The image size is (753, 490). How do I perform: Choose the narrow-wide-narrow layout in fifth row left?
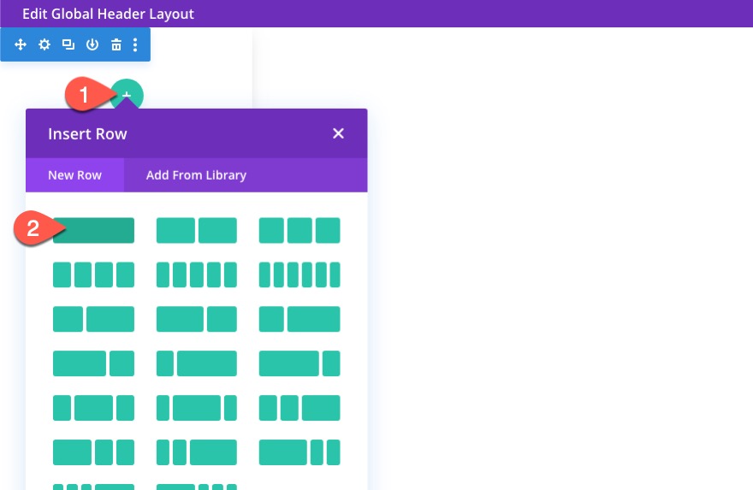[93, 408]
